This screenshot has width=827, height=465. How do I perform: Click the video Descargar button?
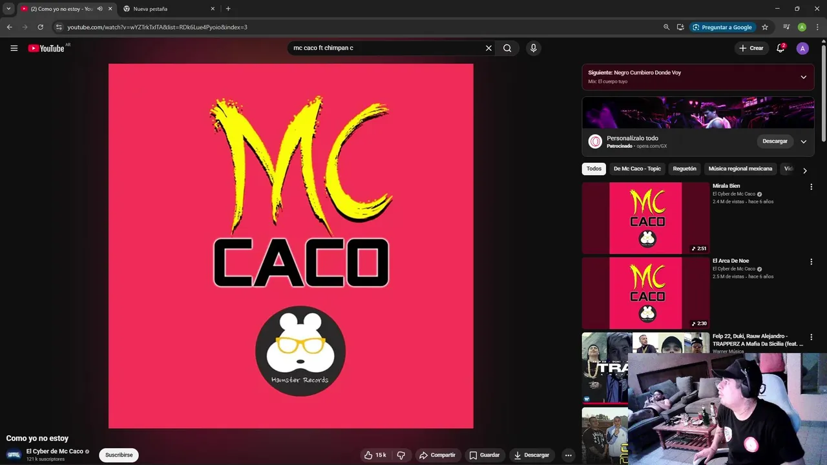tap(532, 455)
